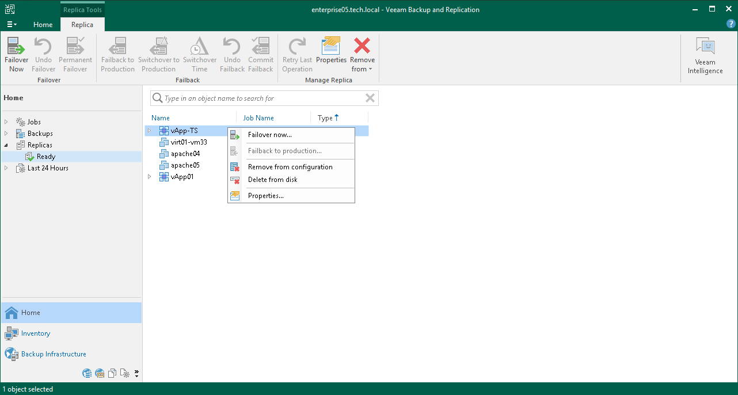Choose Failover now... from context menu
The image size is (738, 395).
[291, 135]
